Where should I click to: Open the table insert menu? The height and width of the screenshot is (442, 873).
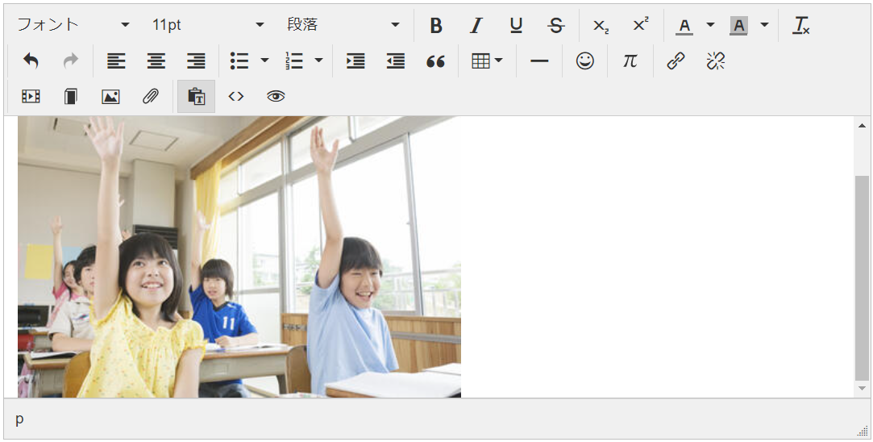(487, 61)
